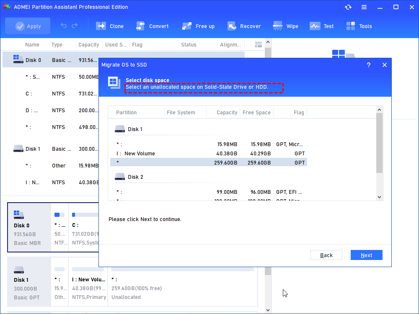This screenshot has width=419, height=314.
Task: Open the Convert tool
Action: tap(153, 26)
